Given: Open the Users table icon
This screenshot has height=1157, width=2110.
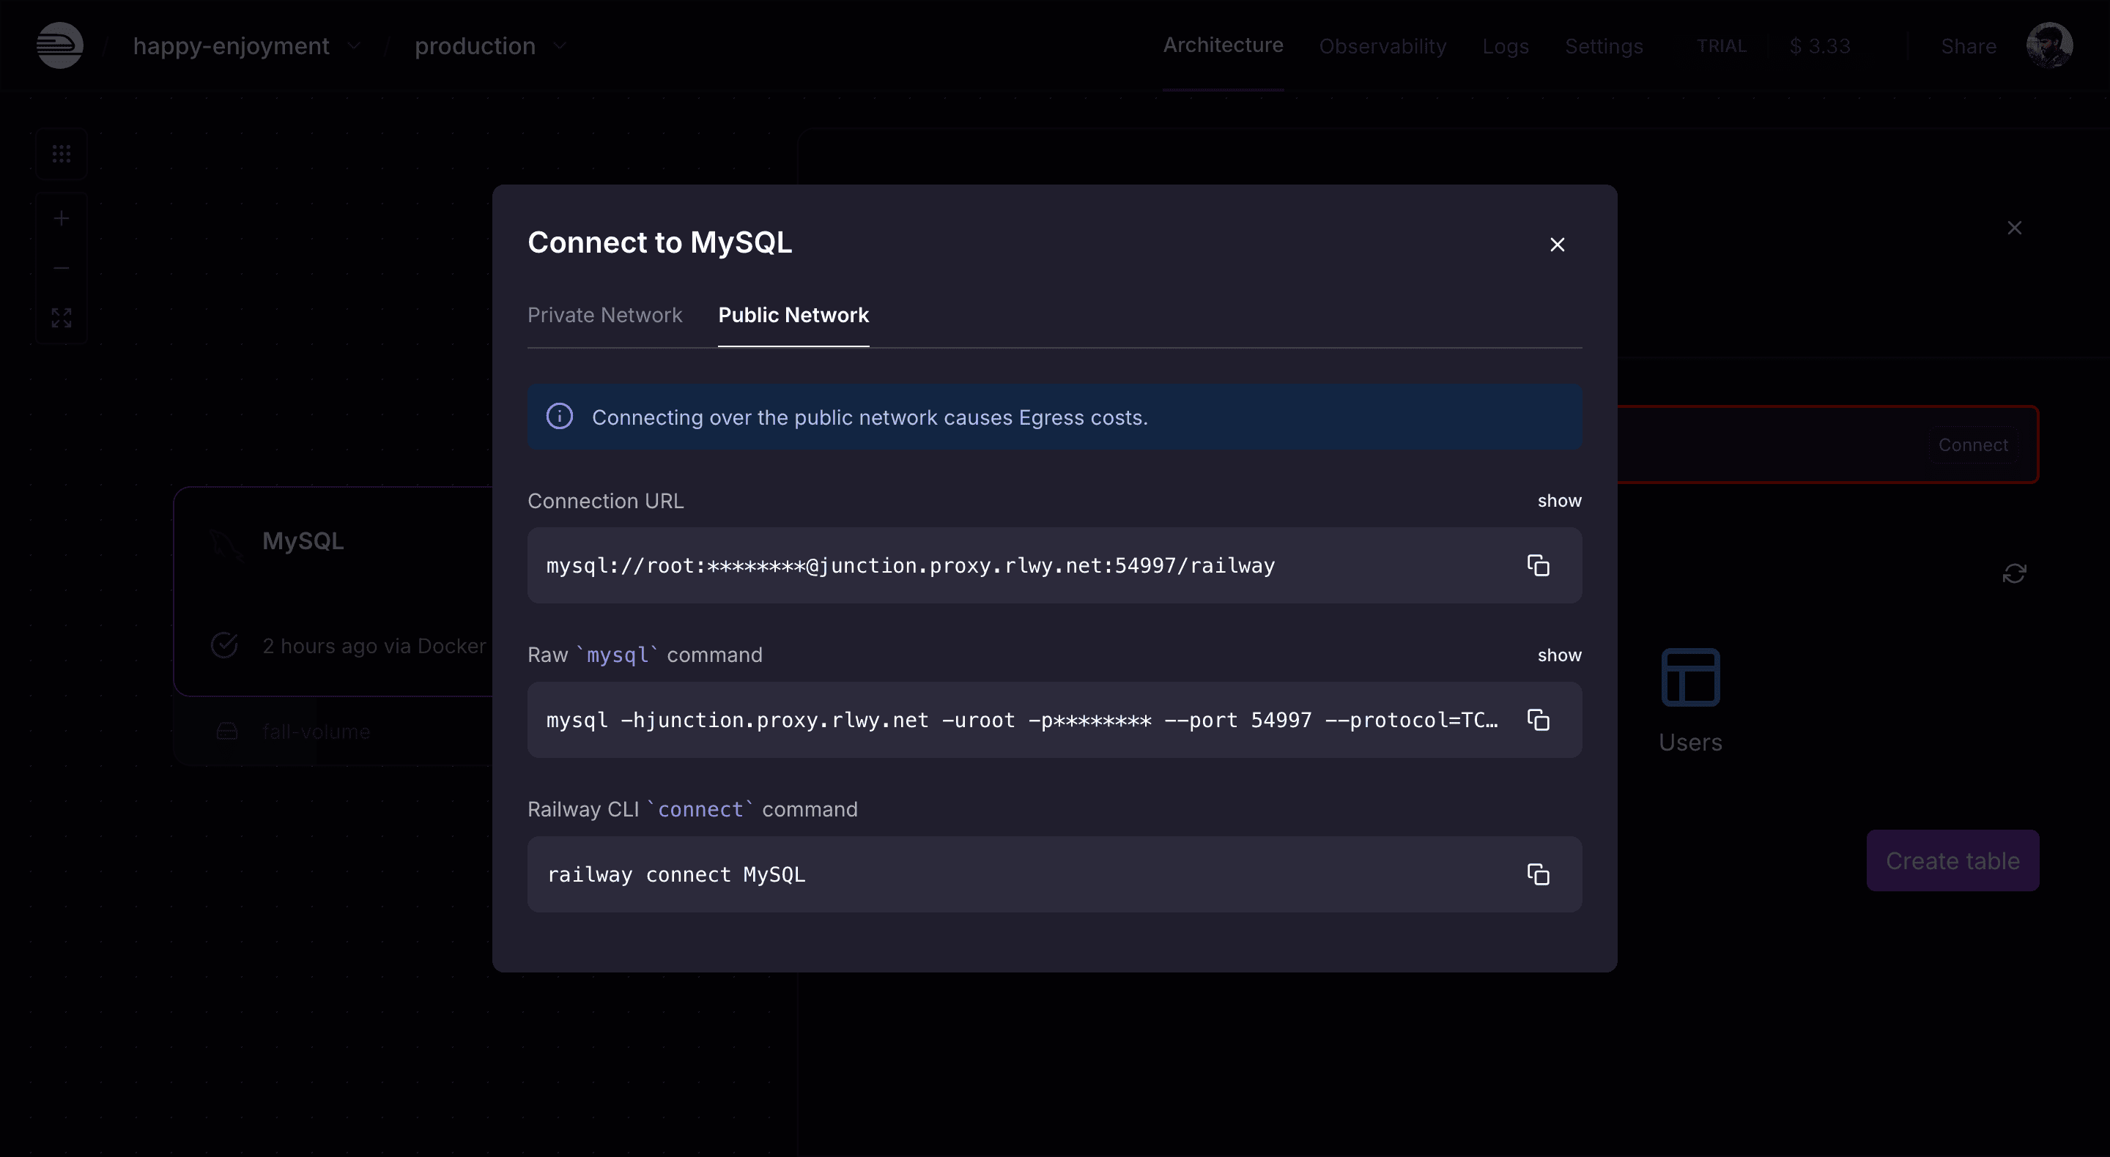Looking at the screenshot, I should pos(1691,677).
